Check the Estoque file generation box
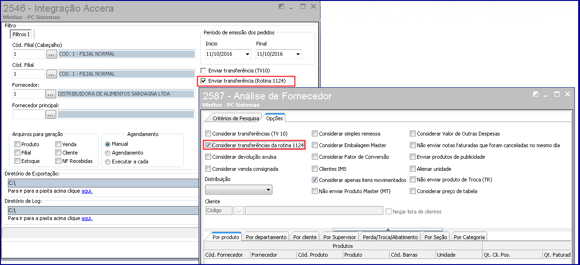This screenshot has height=265, width=580. pyautogui.click(x=17, y=161)
